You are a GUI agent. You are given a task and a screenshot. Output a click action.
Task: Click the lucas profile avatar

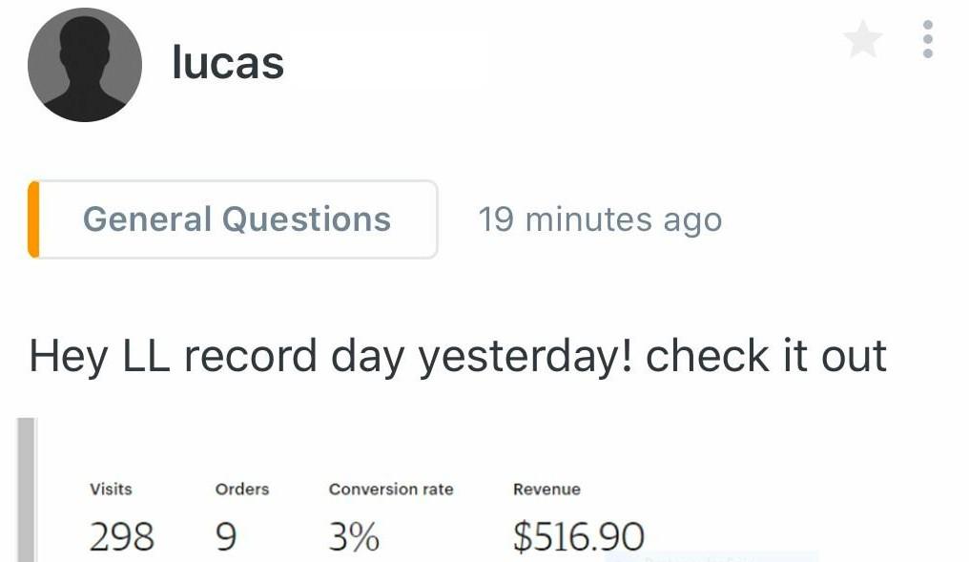(x=85, y=65)
